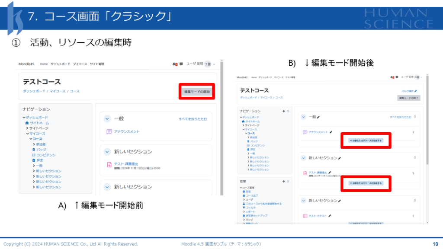Click the 評定 clipboard icon in screenshot A
This screenshot has width=443, height=249.
(x=34, y=160)
